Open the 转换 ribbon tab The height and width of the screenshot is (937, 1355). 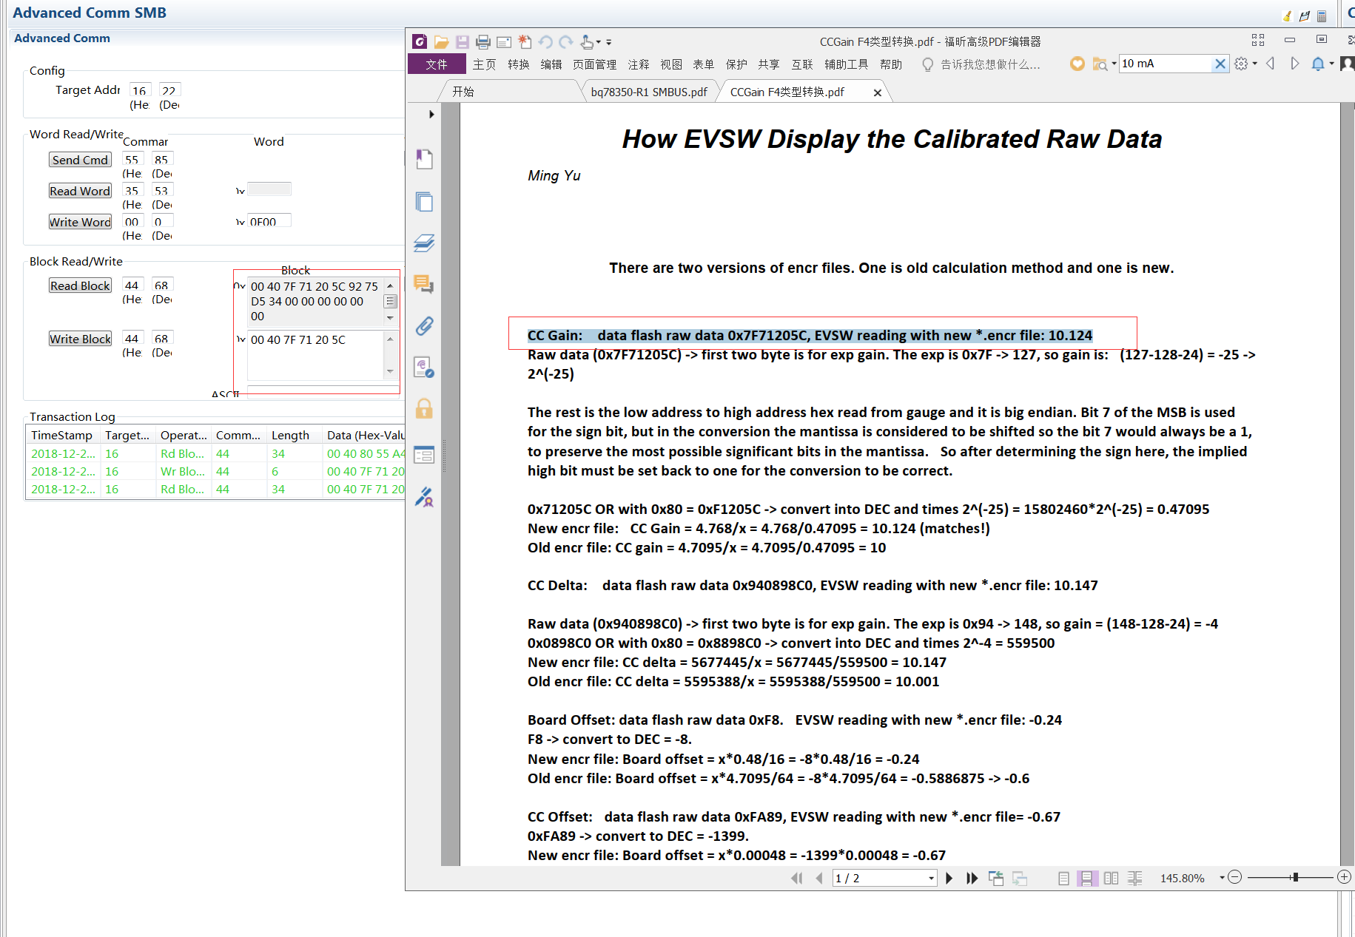point(519,64)
